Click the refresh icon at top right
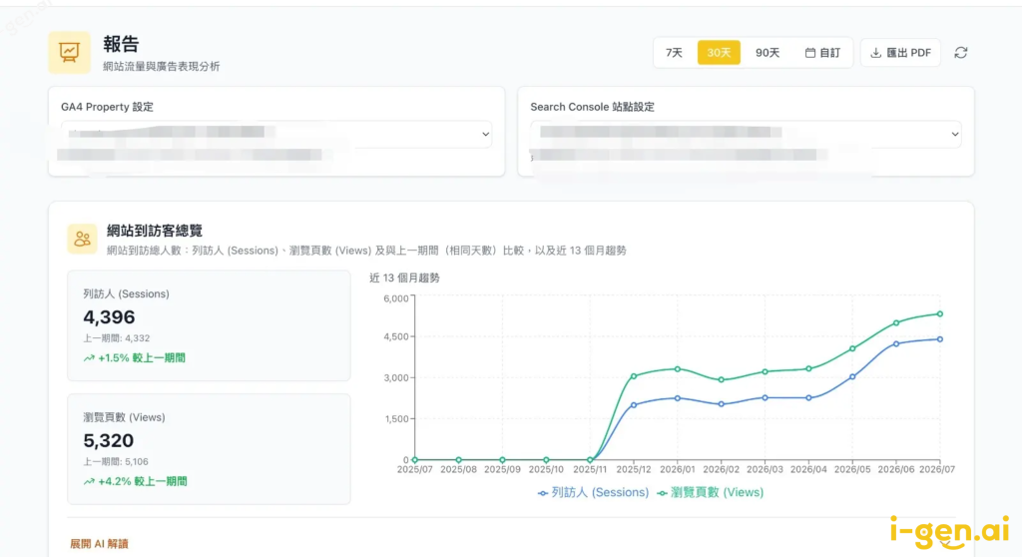Image resolution: width=1022 pixels, height=557 pixels. 961,53
